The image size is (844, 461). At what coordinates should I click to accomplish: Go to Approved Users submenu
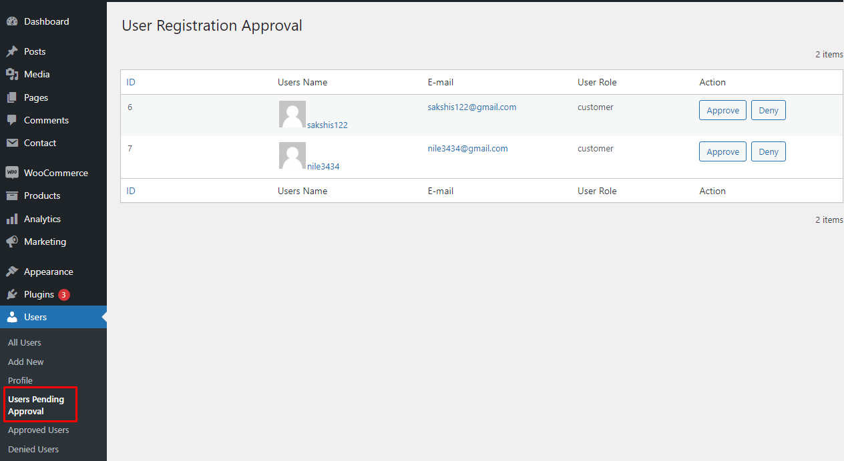[x=38, y=430]
